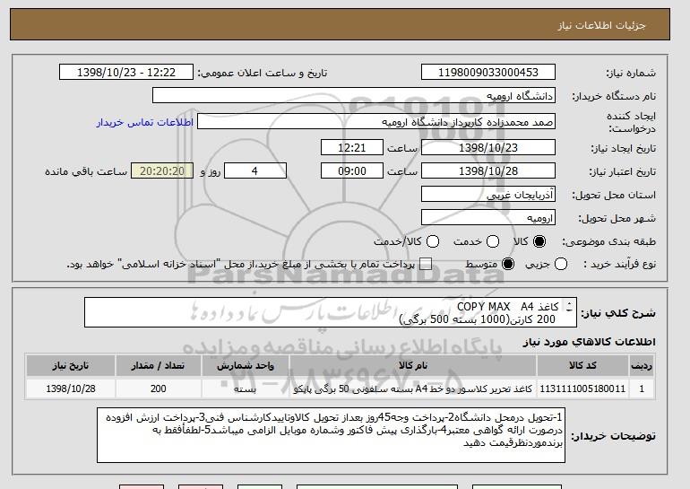Click item name cell کاغذ تحریر کلاسور
This screenshot has width=690, height=489.
(413, 389)
